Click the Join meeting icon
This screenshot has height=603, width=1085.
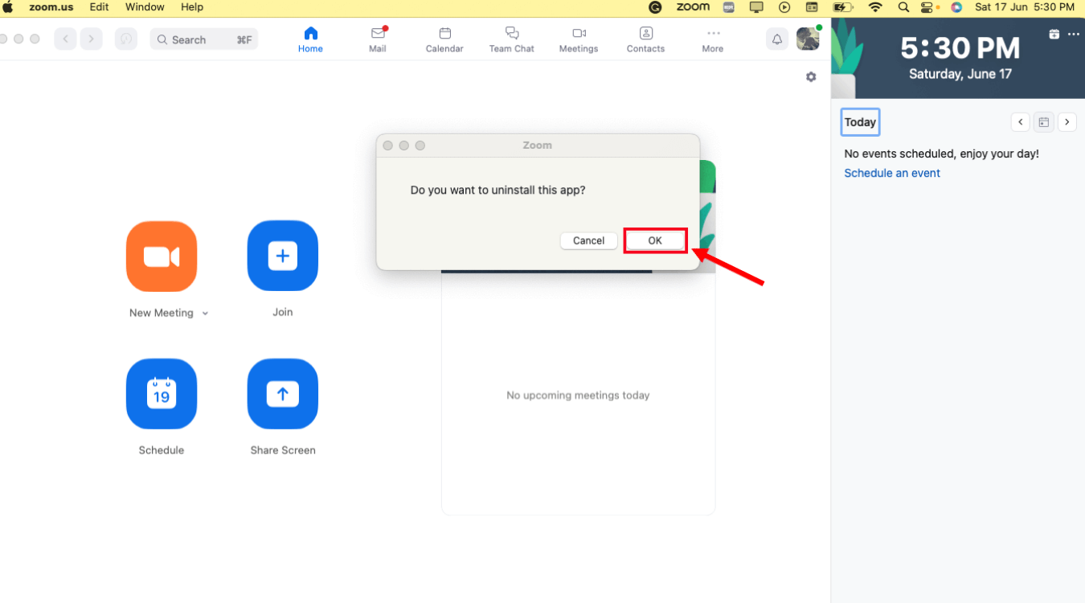click(x=283, y=256)
